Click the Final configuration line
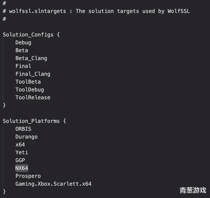This screenshot has height=198, width=210. tap(23, 66)
